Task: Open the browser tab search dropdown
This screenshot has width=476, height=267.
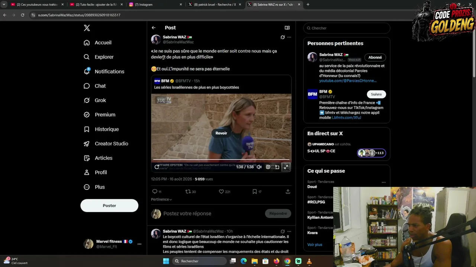Action: tap(4, 4)
